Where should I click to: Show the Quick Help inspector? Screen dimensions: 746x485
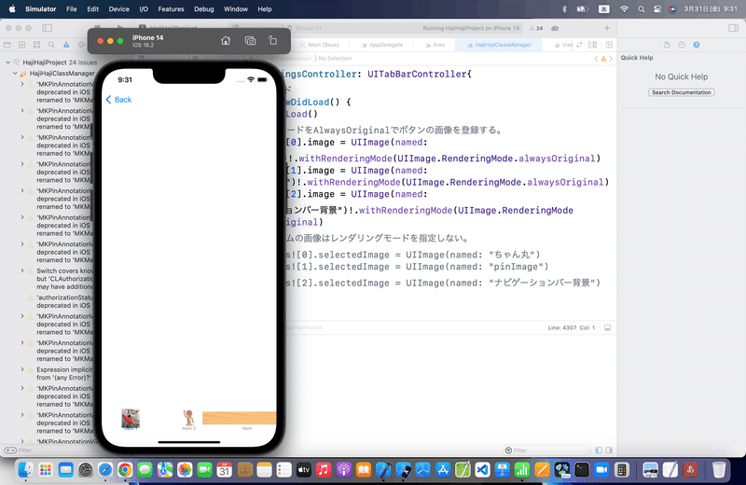[x=696, y=45]
